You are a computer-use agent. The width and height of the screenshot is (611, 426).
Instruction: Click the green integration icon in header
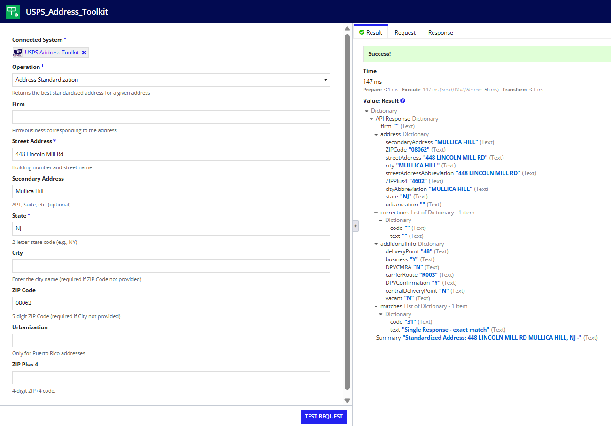[x=13, y=12]
